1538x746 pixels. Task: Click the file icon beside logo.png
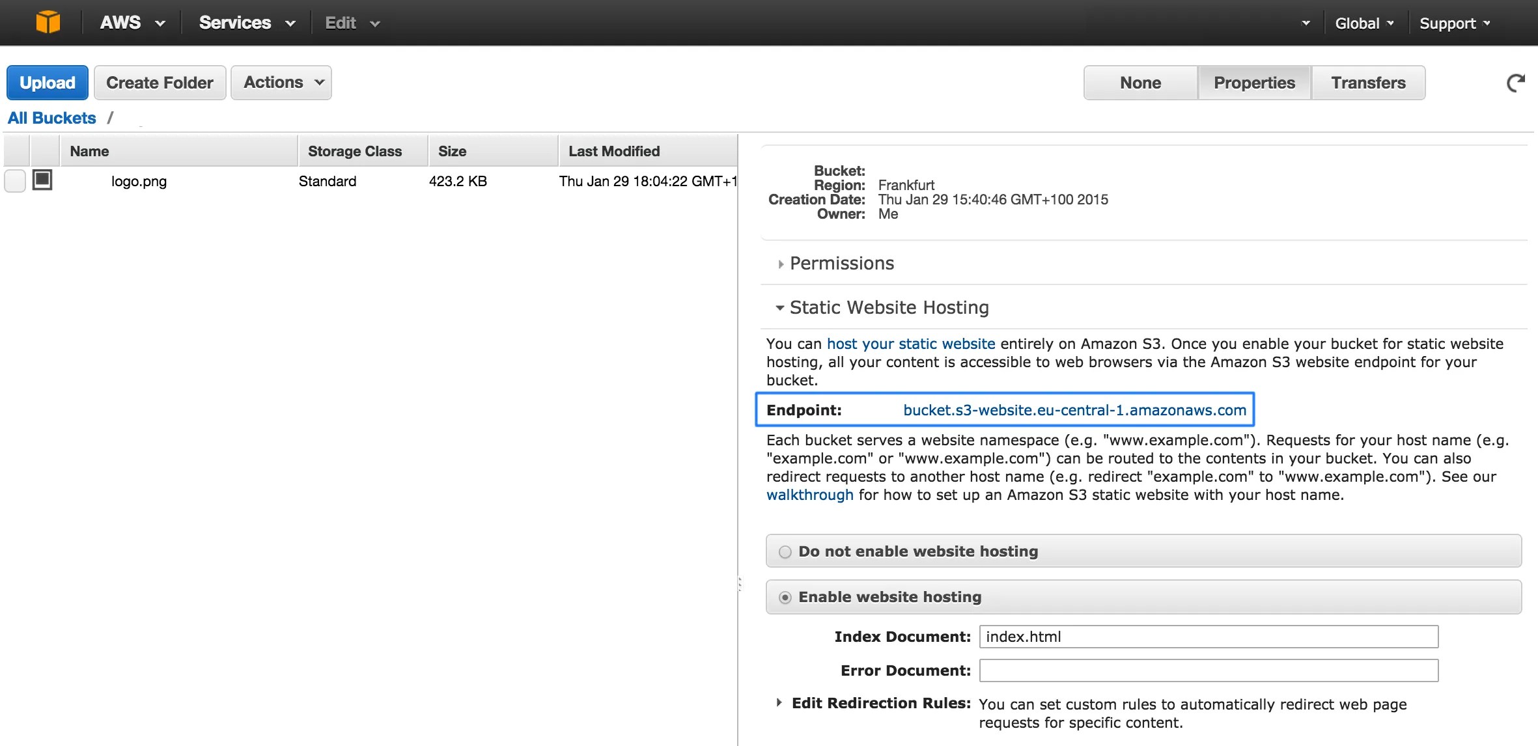[x=43, y=181]
